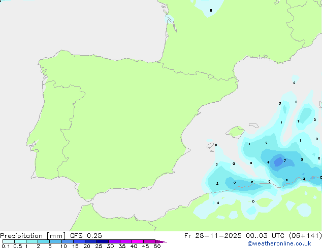The image size is (322, 248).
Task: Click the 5–10 mm legend color box
Action: (x=56, y=241)
